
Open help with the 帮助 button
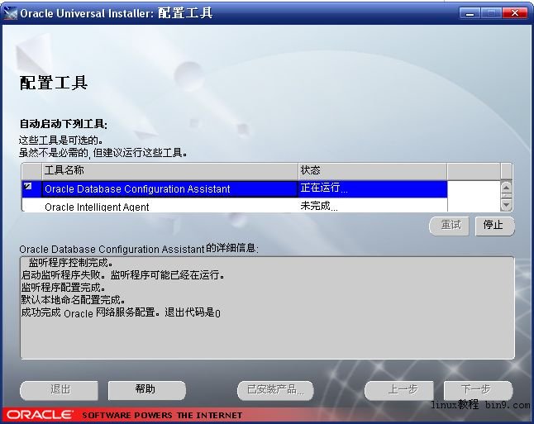(x=147, y=390)
